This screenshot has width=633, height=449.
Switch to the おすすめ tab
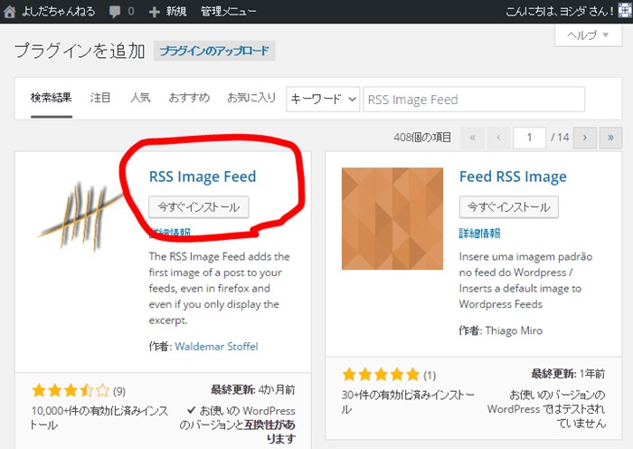189,98
